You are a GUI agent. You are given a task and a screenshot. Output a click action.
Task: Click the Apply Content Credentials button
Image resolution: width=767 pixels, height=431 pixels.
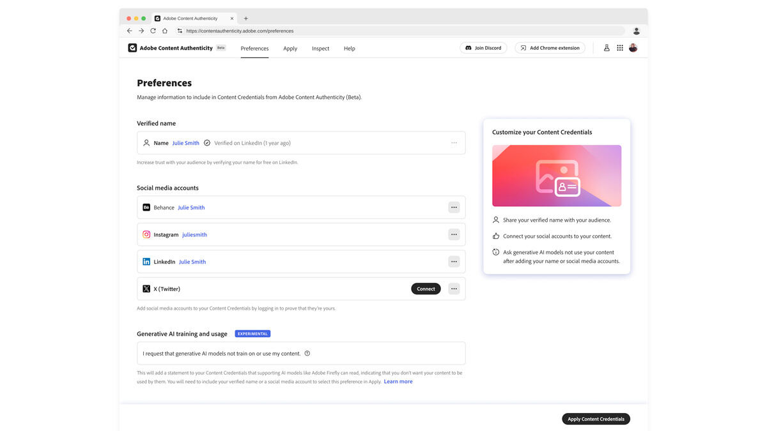click(596, 418)
